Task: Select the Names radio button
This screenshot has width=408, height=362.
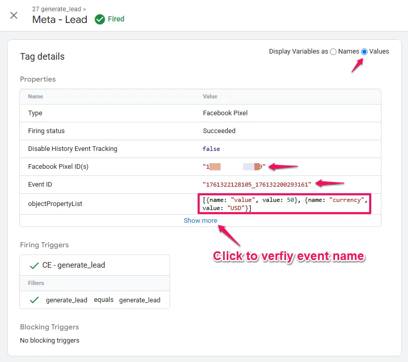Action: 333,51
